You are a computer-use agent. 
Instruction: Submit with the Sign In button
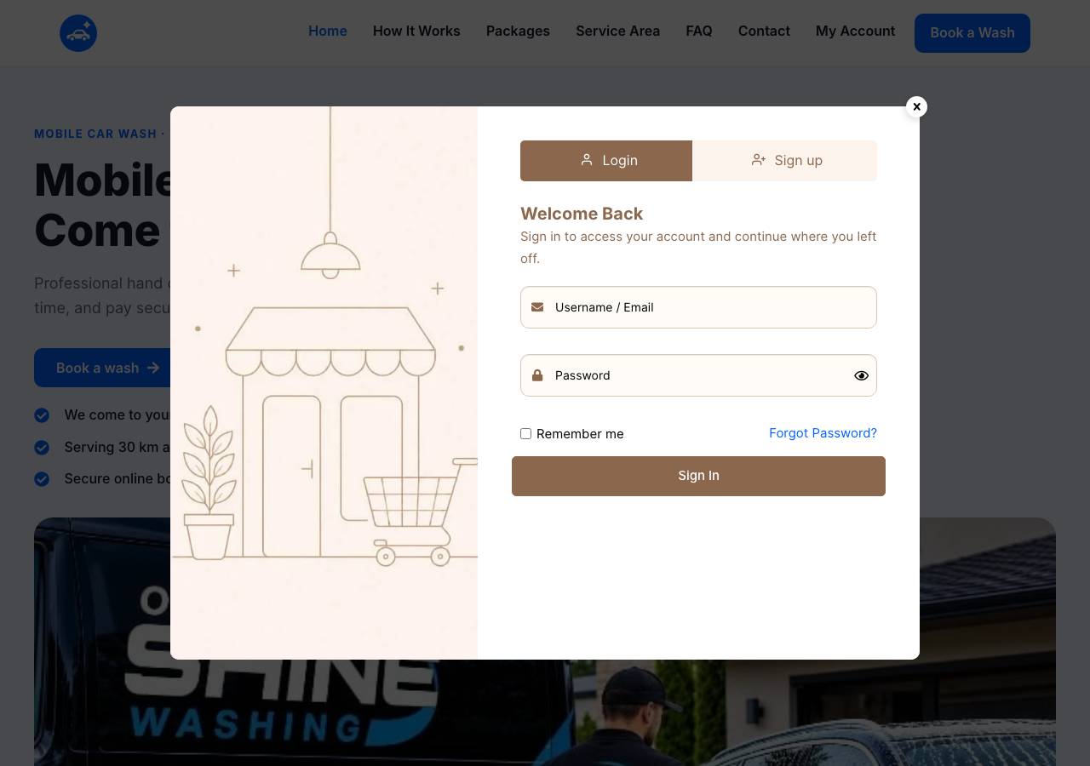tap(698, 476)
